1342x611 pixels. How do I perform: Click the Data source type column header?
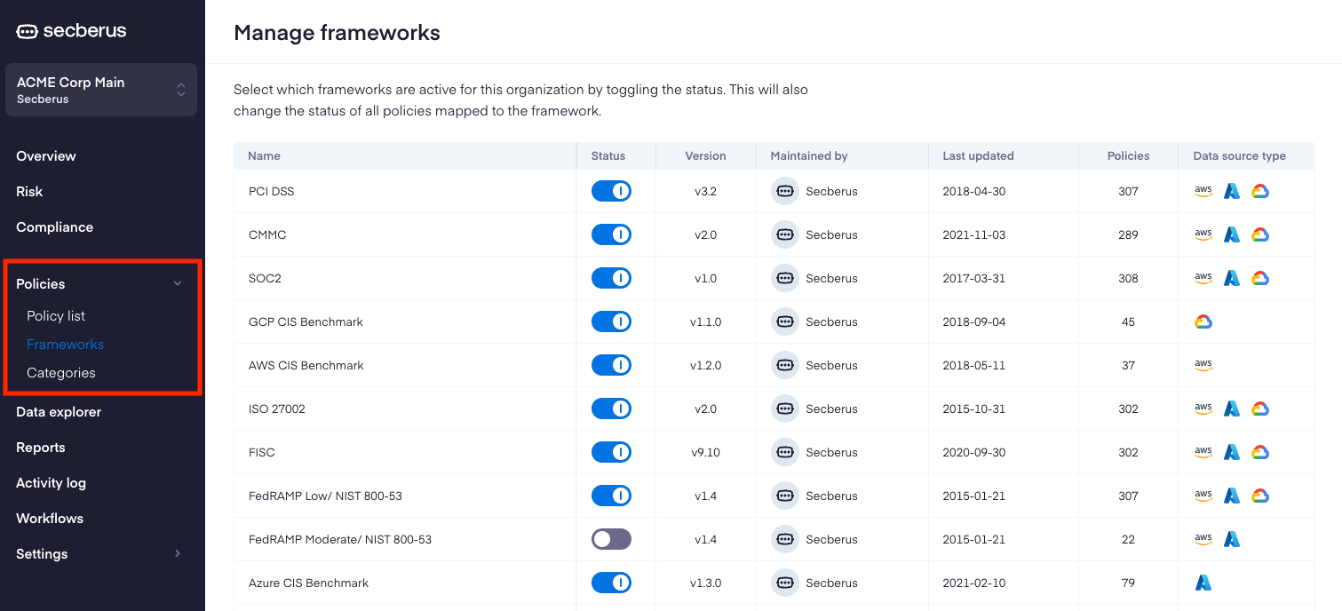[x=1239, y=155]
